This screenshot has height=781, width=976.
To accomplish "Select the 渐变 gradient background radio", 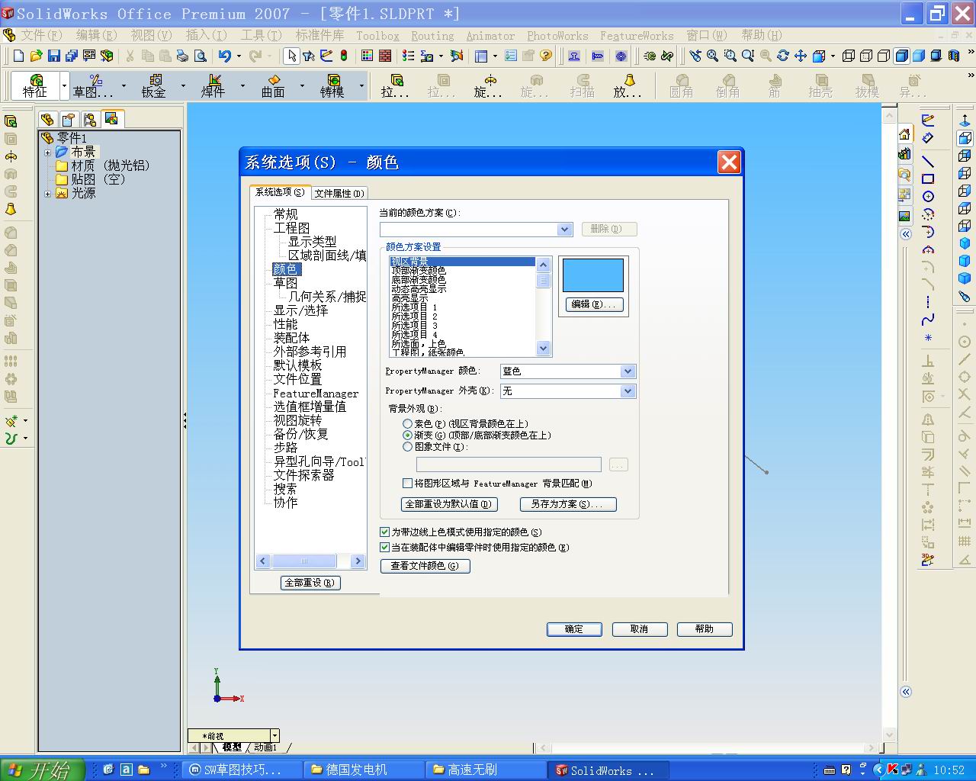I will tap(408, 435).
